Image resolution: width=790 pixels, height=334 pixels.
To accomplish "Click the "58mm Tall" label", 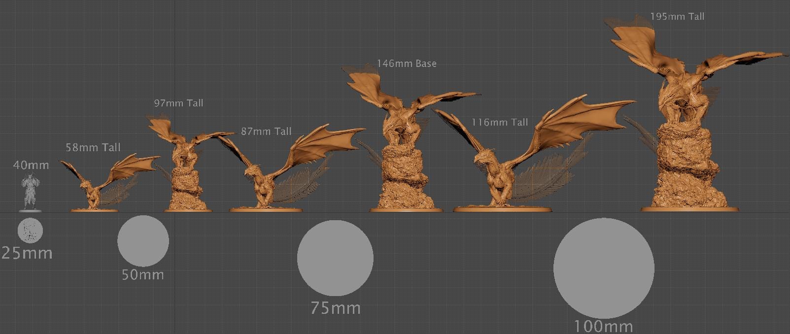I will click(x=93, y=147).
